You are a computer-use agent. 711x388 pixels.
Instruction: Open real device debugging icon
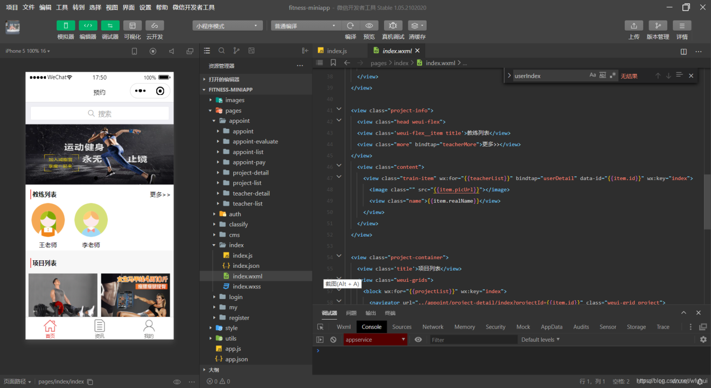[x=393, y=26]
